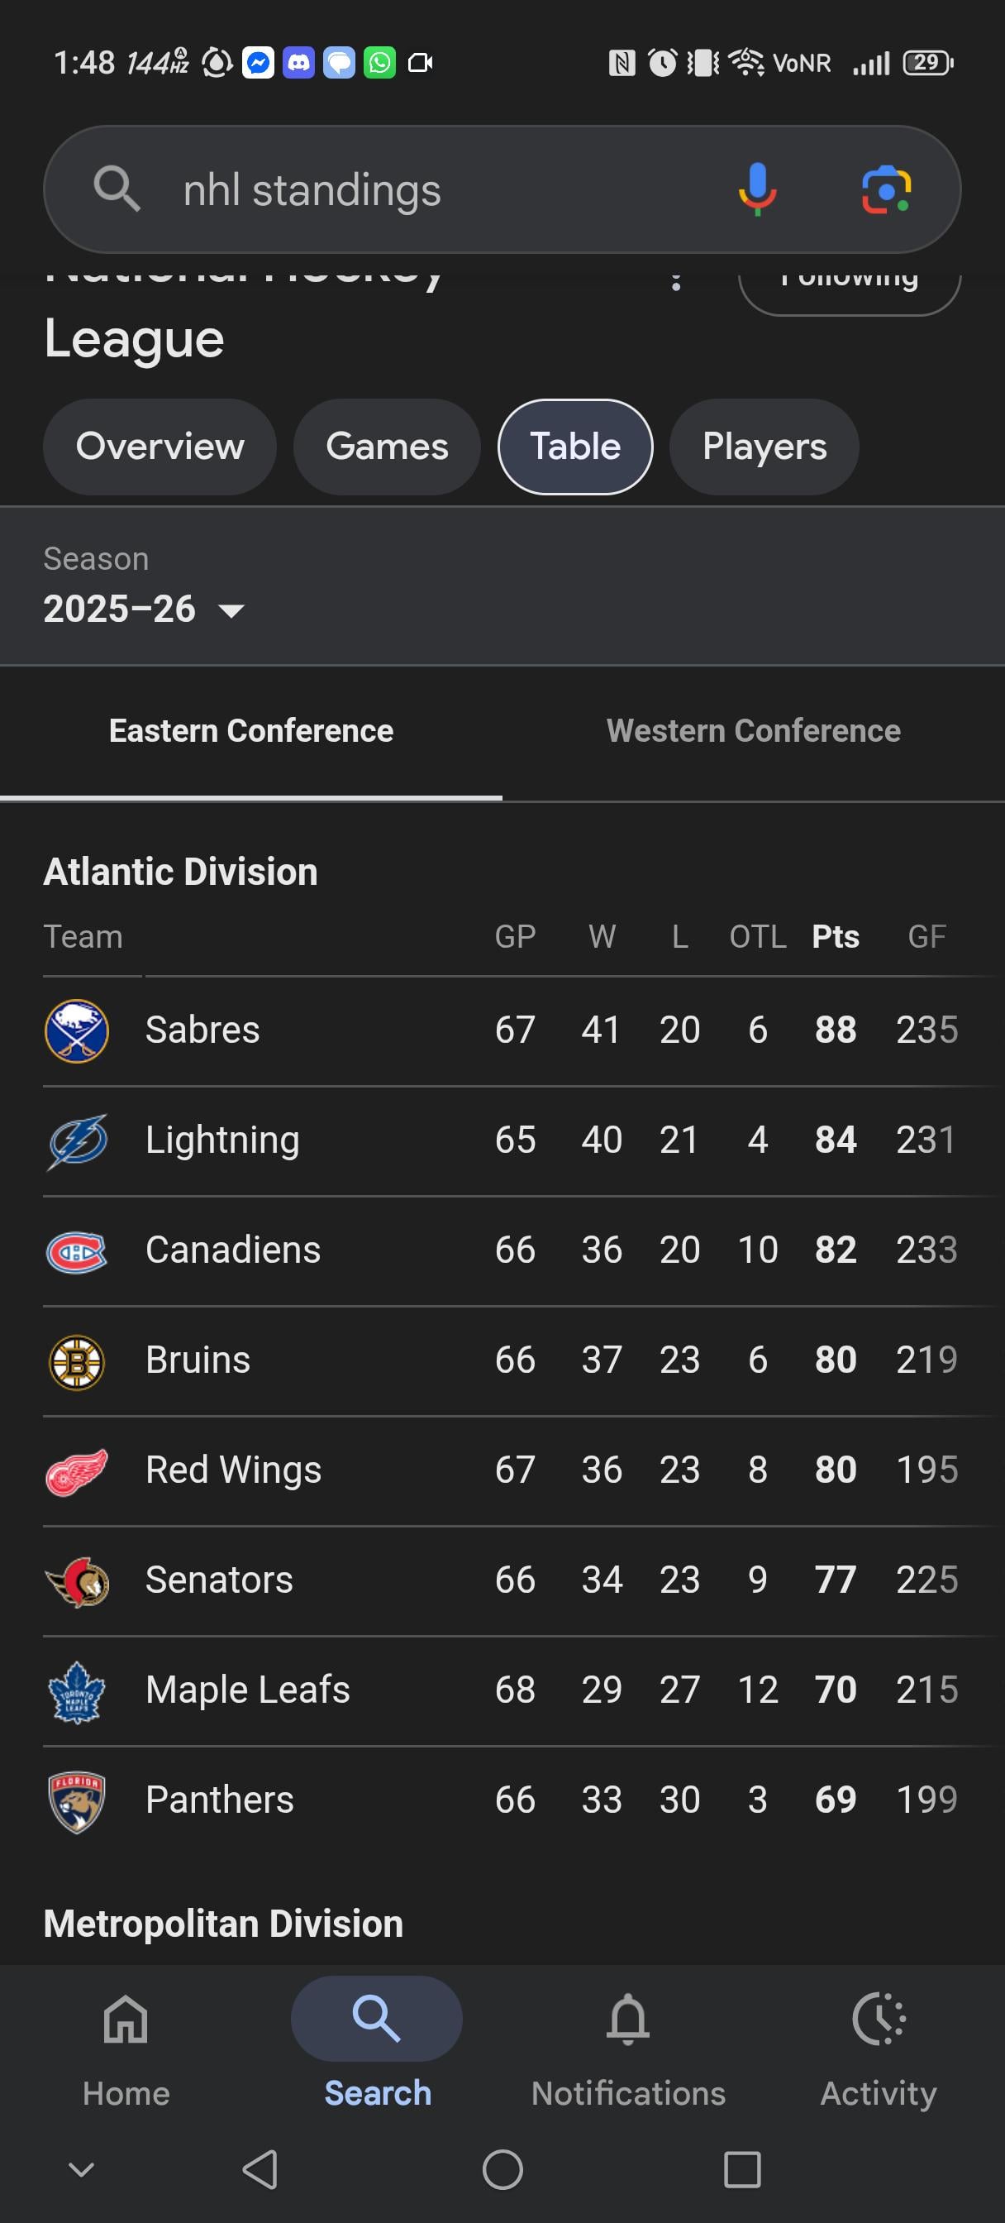Open the Games chip
This screenshot has width=1005, height=2223.
coord(387,447)
